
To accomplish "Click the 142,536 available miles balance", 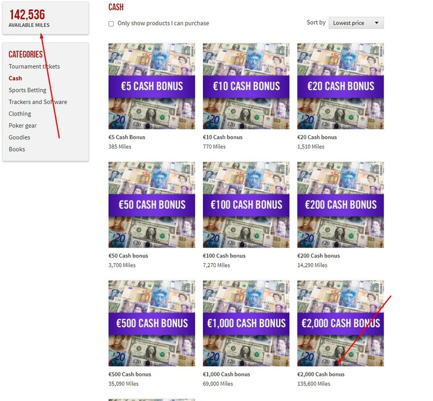I will 27,15.
